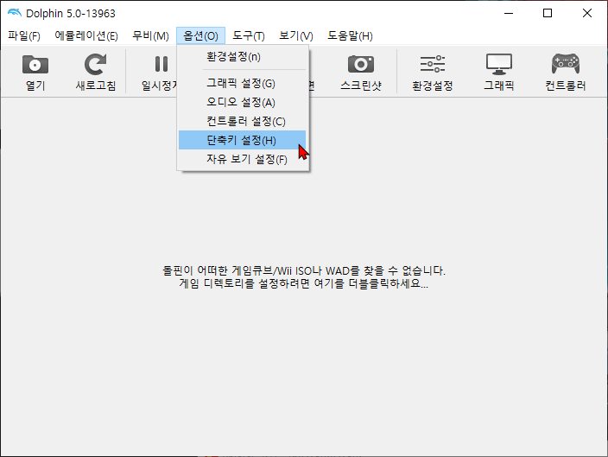Screen dimensions: 608x457
Task: Open the 환경설정 sliders toolbar icon
Action: pos(433,64)
